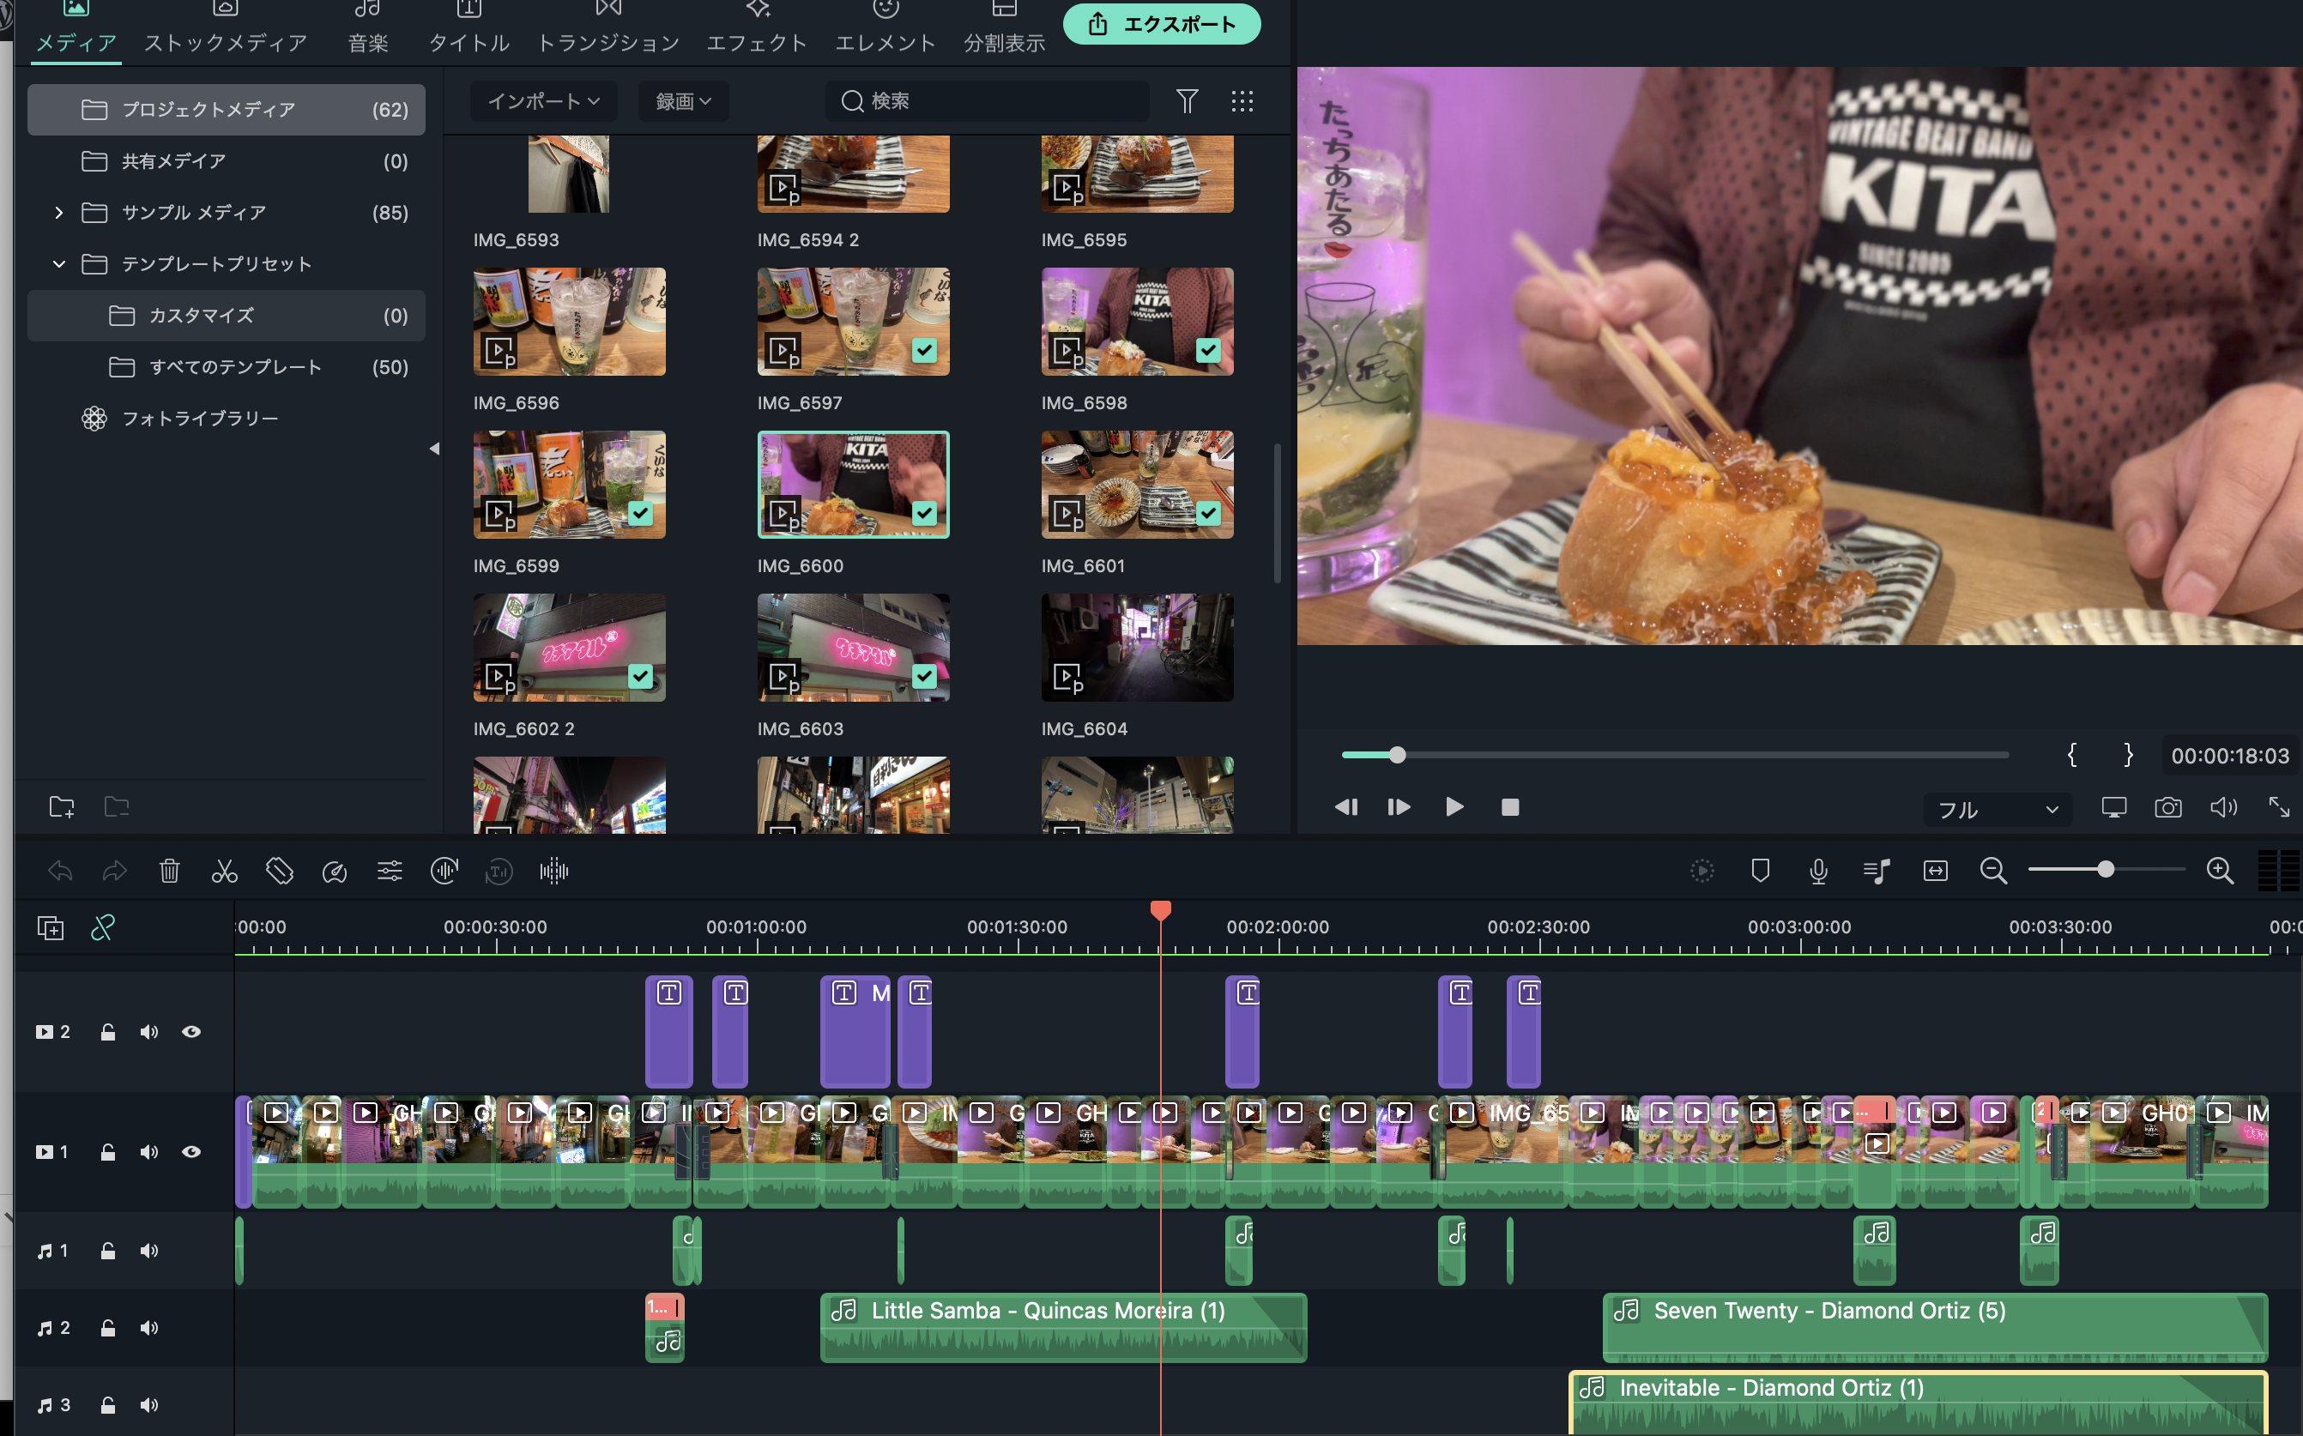
Task: Lock audio track 1
Action: pyautogui.click(x=108, y=1251)
